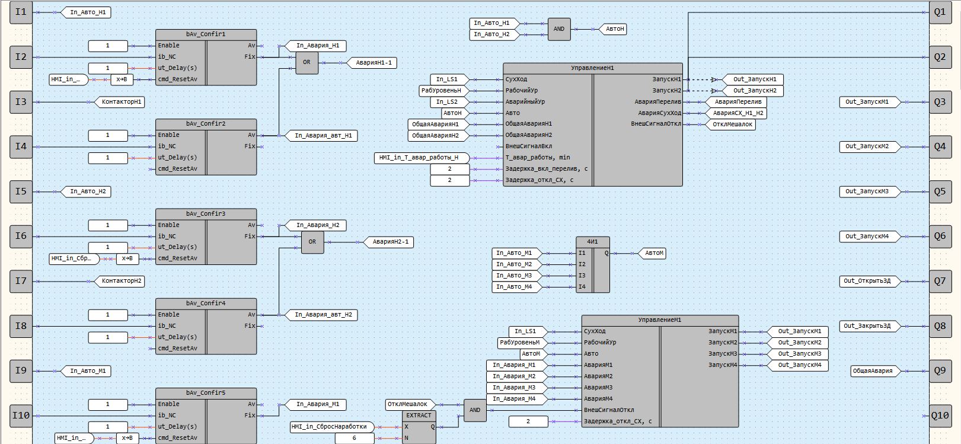Image resolution: width=961 pixels, height=444 pixels.
Task: Select the In_Авария_авт_Н2 variable label
Action: (x=323, y=315)
